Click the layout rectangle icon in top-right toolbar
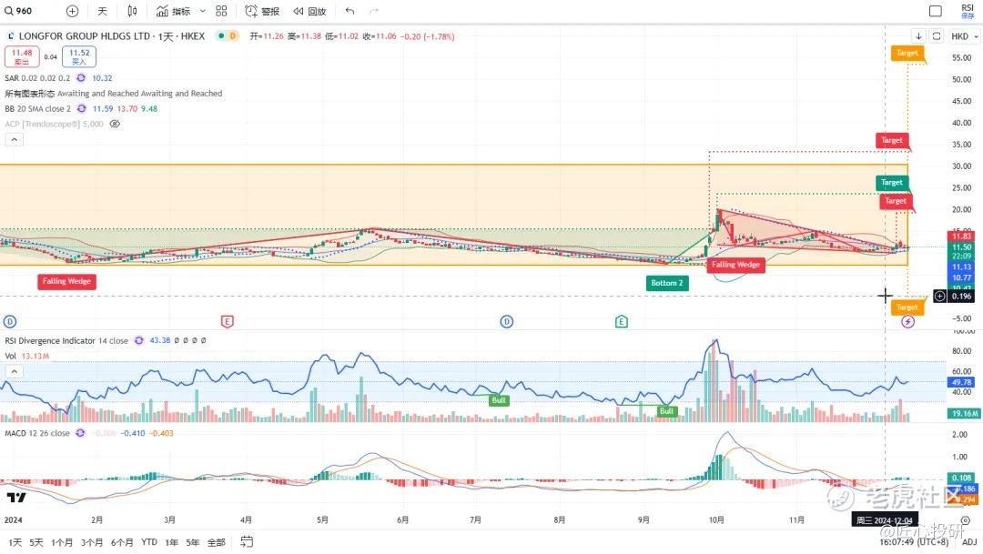This screenshot has width=983, height=554. tap(936, 11)
